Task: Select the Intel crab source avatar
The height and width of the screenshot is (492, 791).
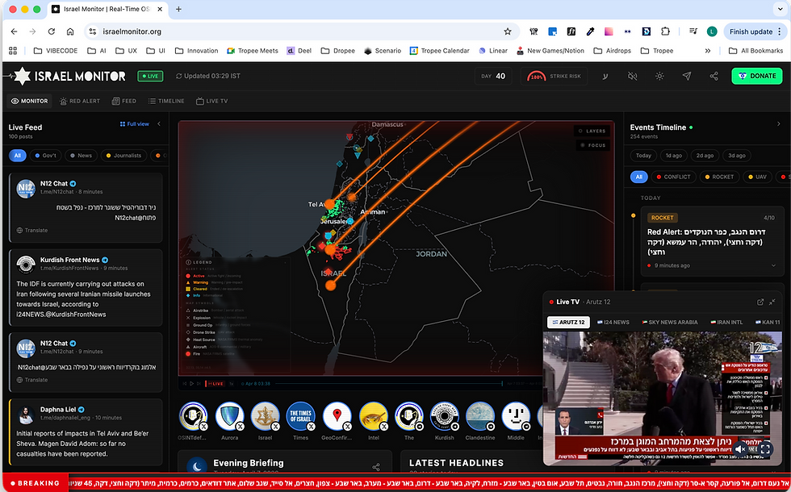Action: [x=373, y=416]
